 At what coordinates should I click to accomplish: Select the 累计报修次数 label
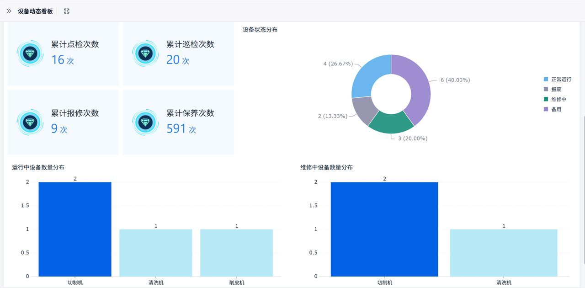[75, 113]
